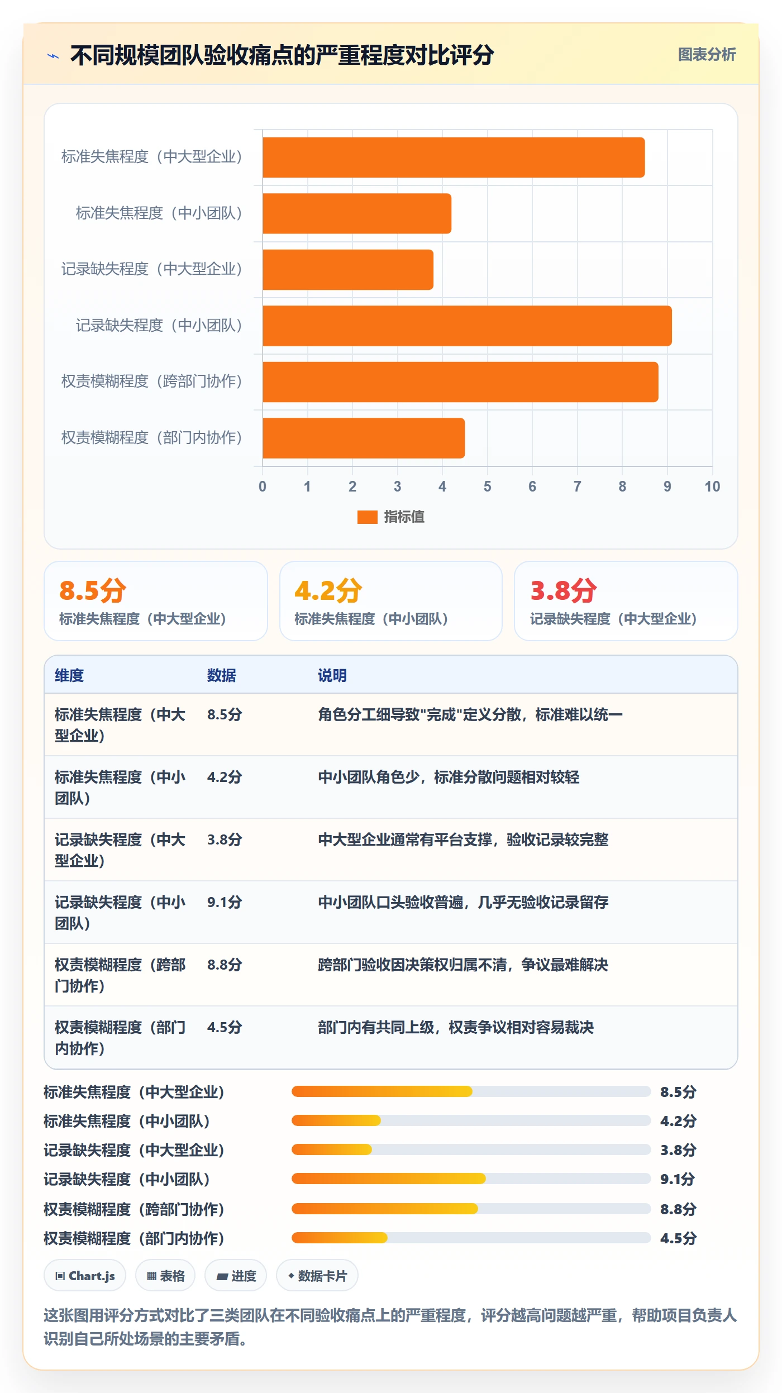Click progress bar for 权责模糊程度（部门内协作）4.5分
This screenshot has height=1393, width=782.
point(471,1238)
